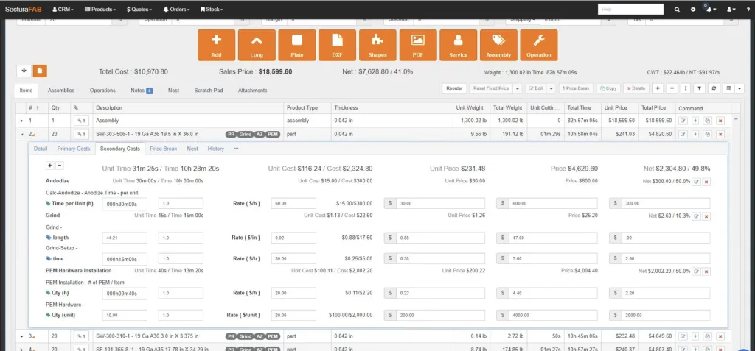The image size is (755, 351).
Task: Click the Operation wrench tile
Action: [x=539, y=45]
